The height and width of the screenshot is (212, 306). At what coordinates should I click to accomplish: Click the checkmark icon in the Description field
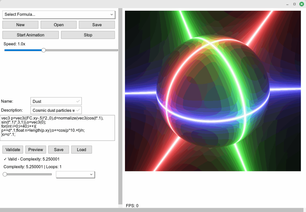click(x=78, y=110)
